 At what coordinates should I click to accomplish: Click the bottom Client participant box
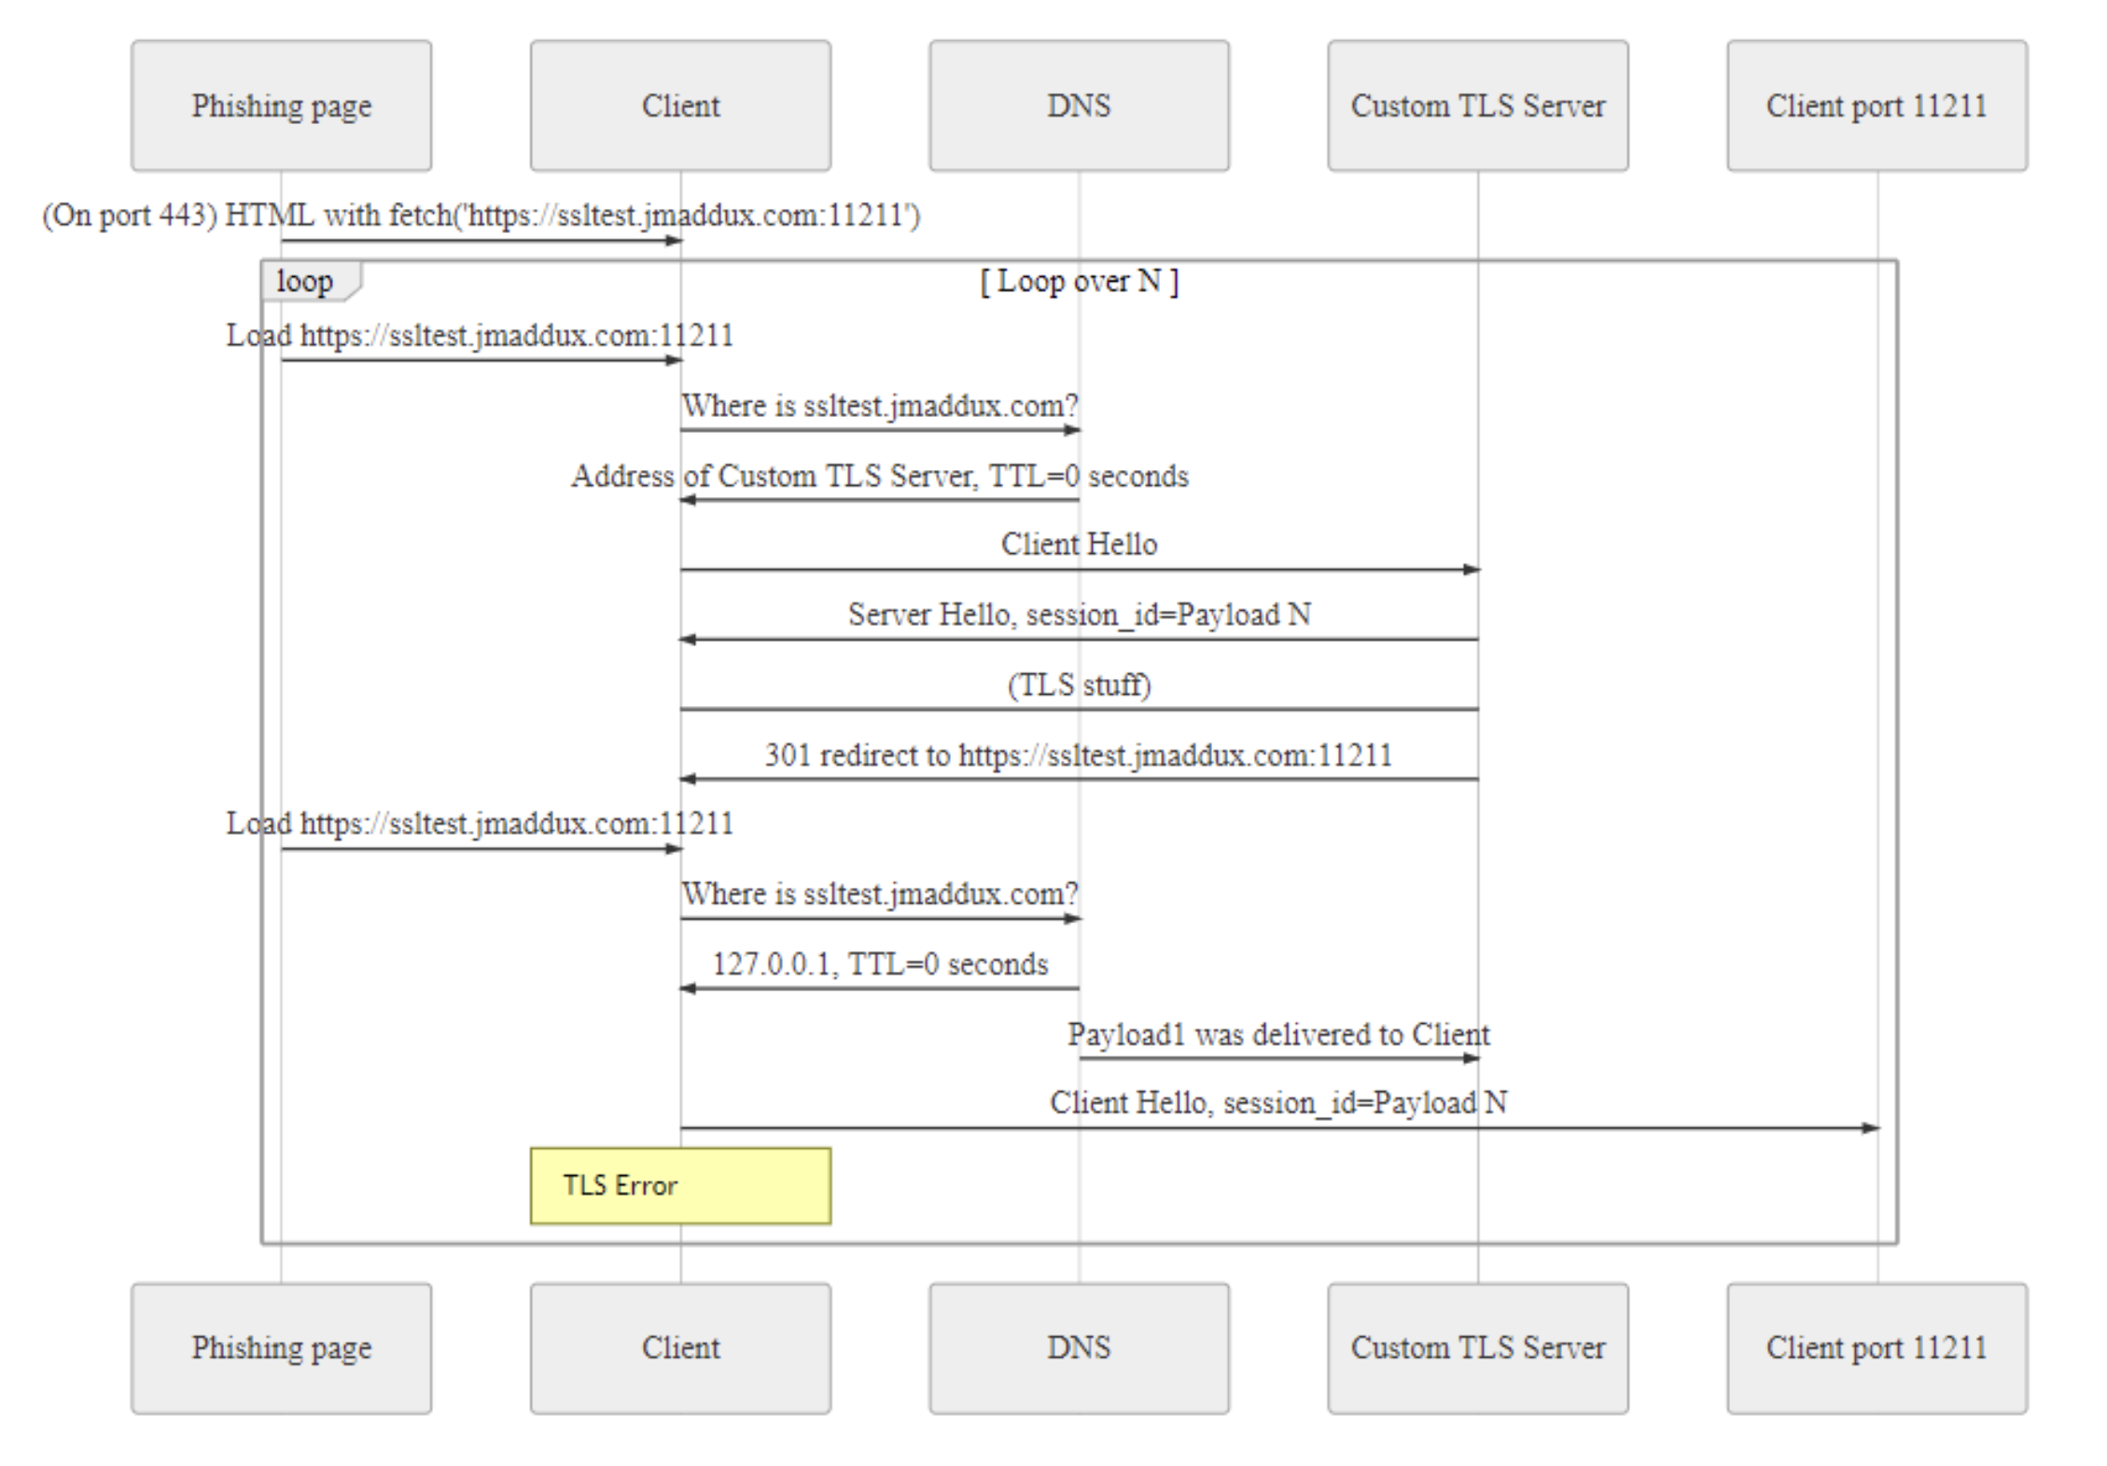click(x=680, y=1348)
